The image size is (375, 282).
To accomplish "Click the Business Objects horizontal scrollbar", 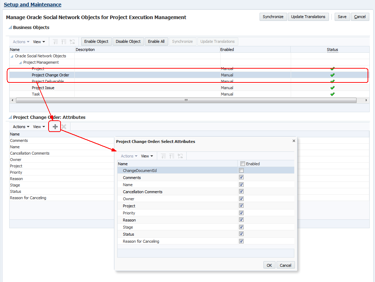I will pos(186,100).
